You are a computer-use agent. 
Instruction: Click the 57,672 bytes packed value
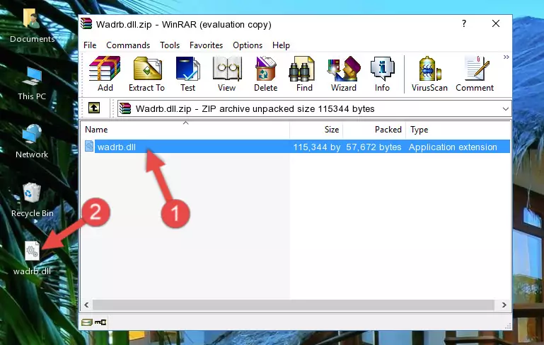coord(374,147)
